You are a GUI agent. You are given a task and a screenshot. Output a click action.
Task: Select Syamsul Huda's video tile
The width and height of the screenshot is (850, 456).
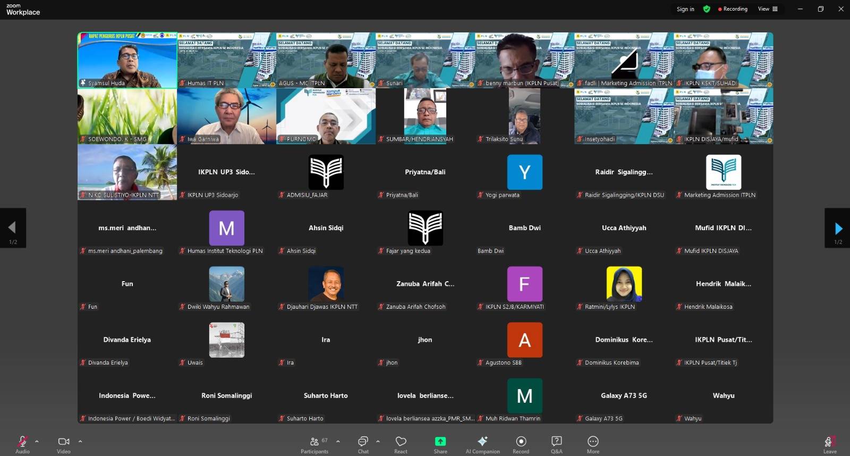(x=127, y=60)
